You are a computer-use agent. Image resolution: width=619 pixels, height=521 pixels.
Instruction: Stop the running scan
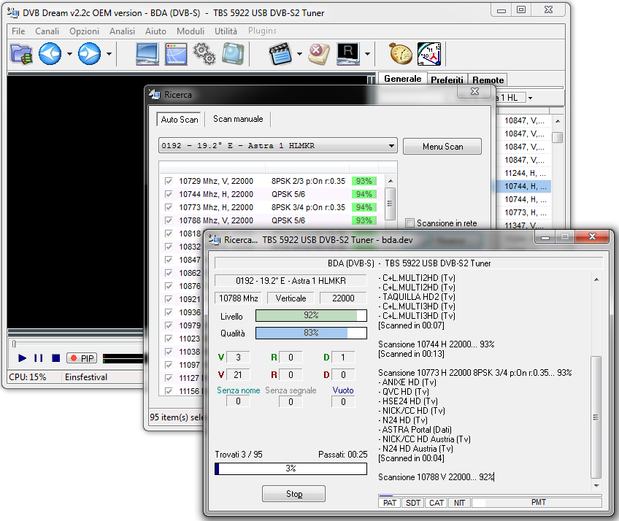tap(293, 494)
